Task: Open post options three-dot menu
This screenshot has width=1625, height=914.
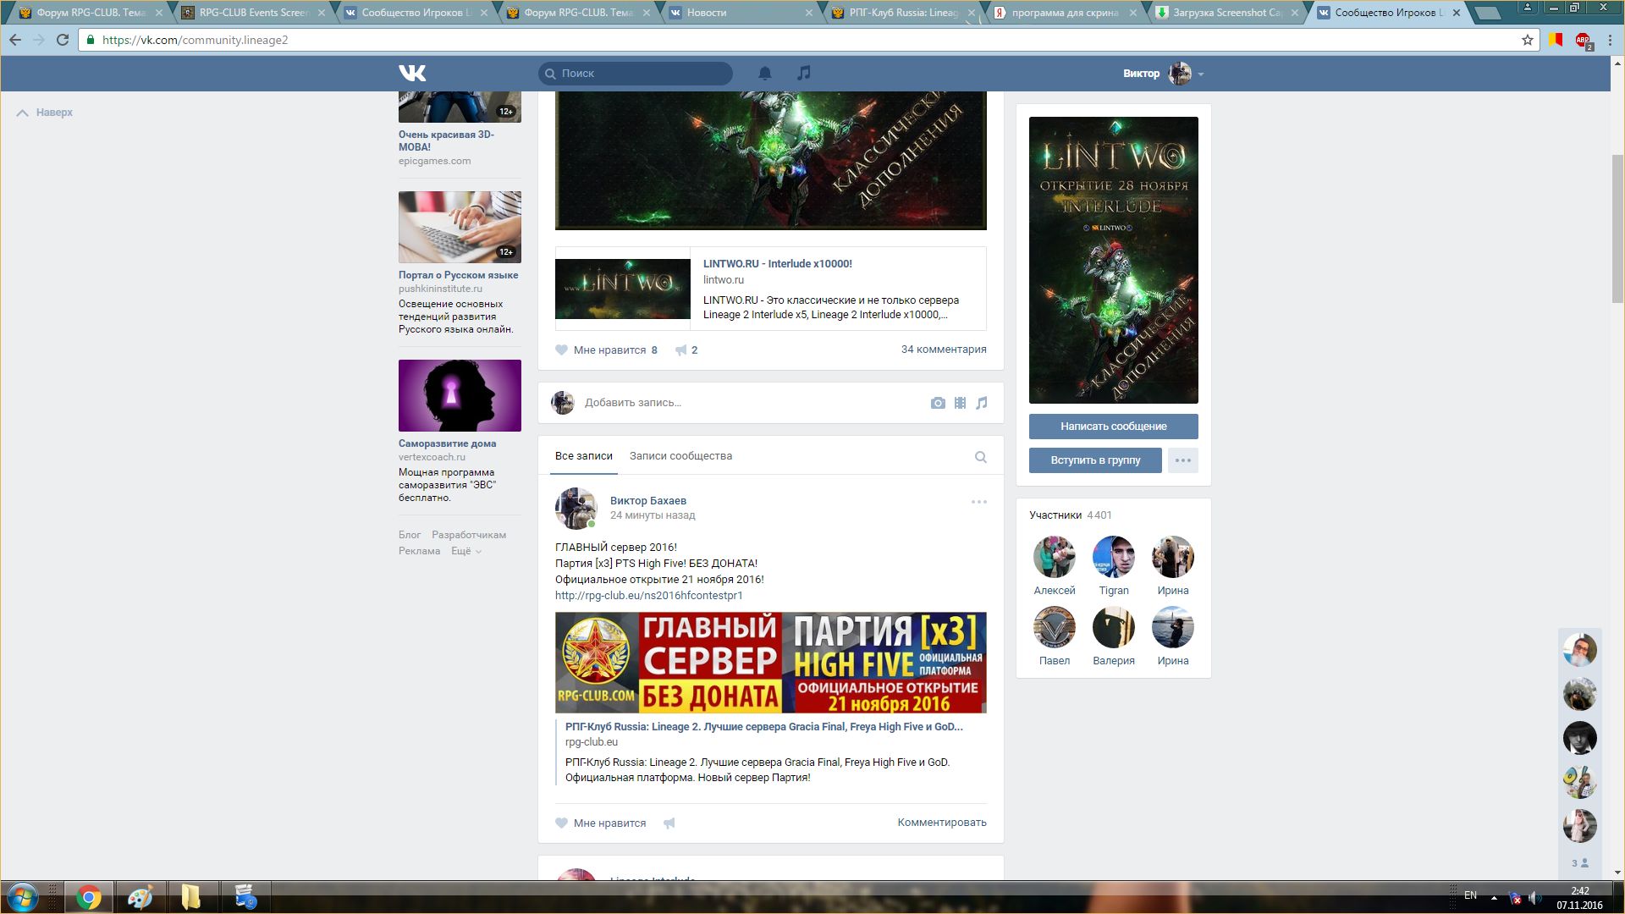Action: 978,502
